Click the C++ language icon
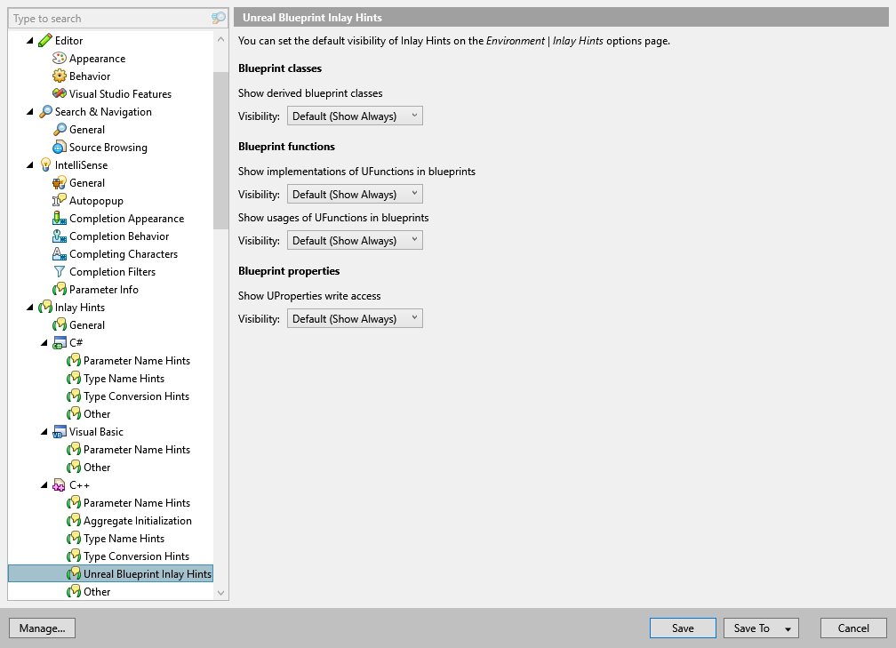896x648 pixels. (x=59, y=485)
